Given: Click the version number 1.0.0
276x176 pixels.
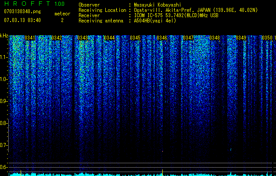Looking at the screenshot, I should pos(59,4).
